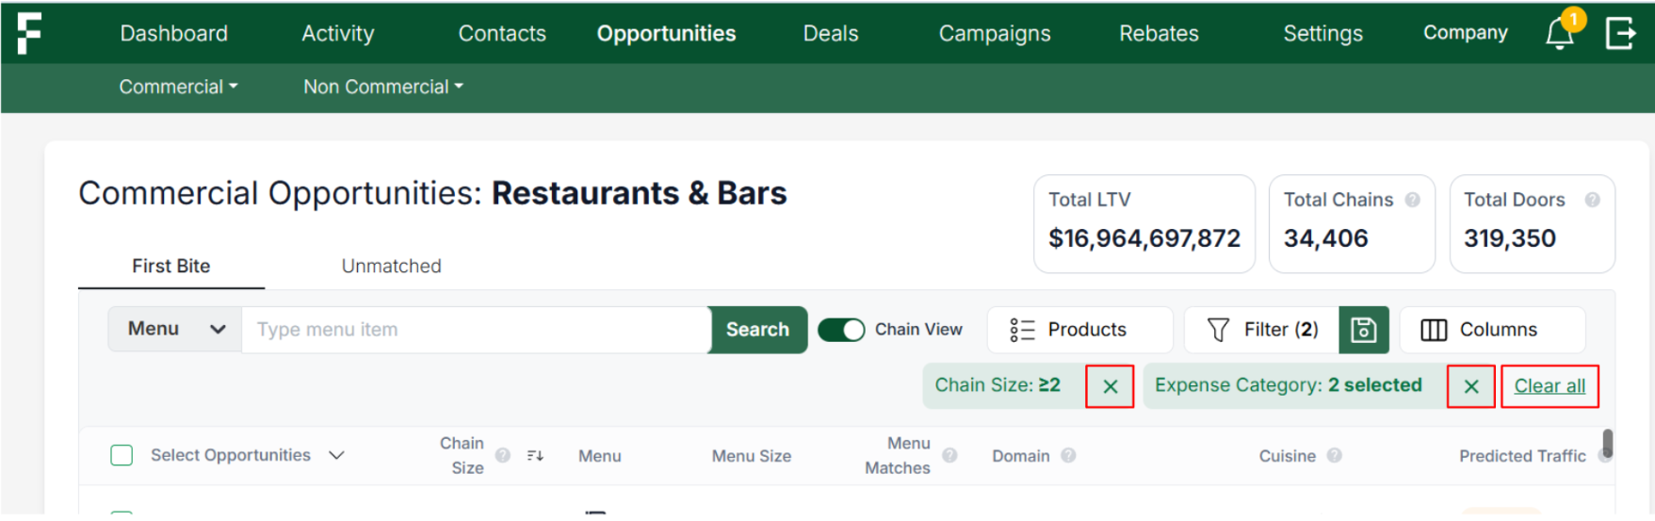Click the Clear all link

[x=1550, y=386]
